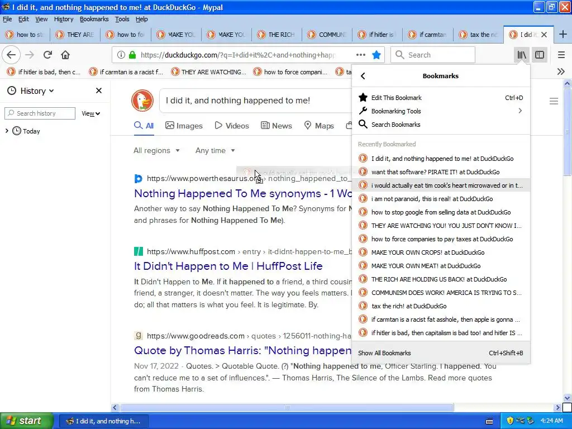This screenshot has width=572, height=429.
Task: Click the Images search tab
Action: click(184, 126)
